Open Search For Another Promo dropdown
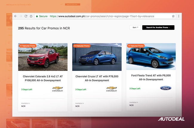 pyautogui.click(x=158, y=27)
